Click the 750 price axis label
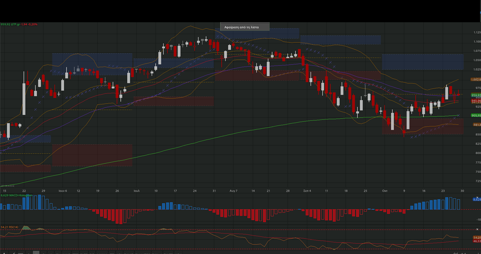This screenshot has width=481, height=254. pyautogui.click(x=478, y=172)
